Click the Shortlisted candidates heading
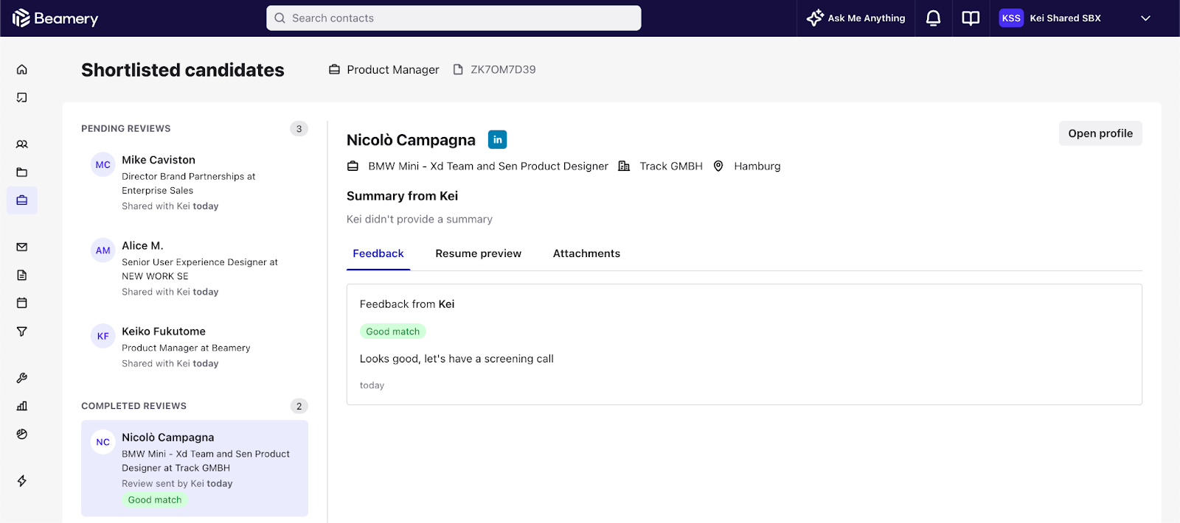This screenshot has height=523, width=1180. click(x=183, y=70)
